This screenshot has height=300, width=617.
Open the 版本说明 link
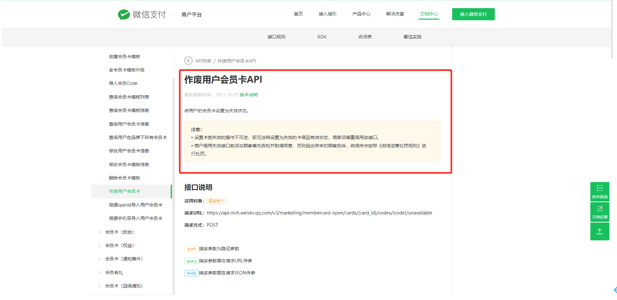point(249,95)
